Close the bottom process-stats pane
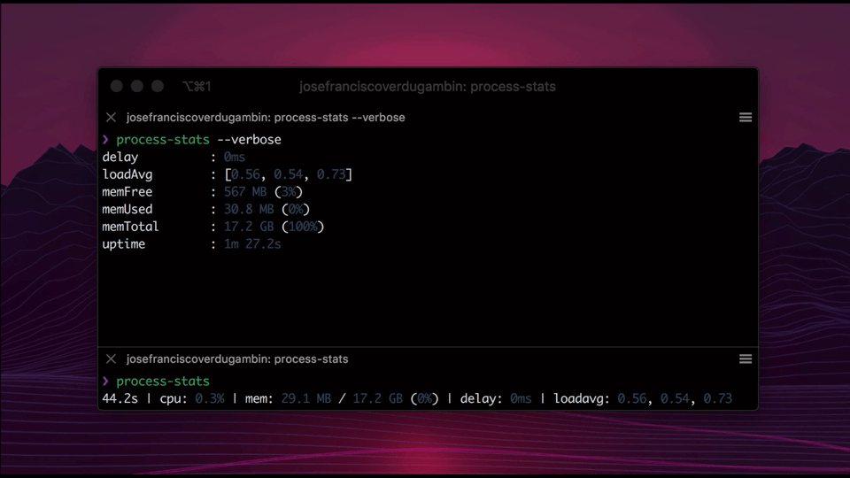 tap(112, 359)
